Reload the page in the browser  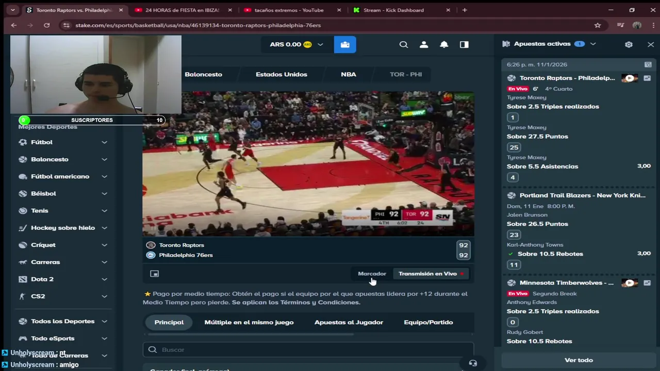point(46,25)
